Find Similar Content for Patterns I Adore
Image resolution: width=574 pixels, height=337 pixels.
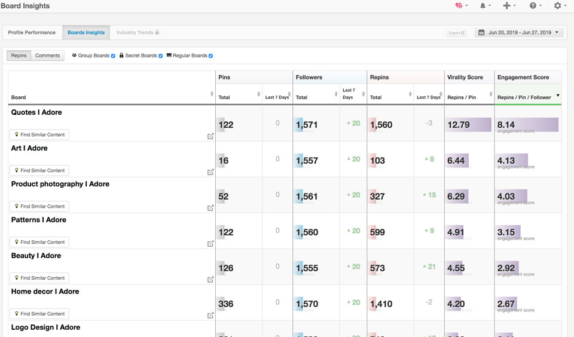(x=39, y=242)
